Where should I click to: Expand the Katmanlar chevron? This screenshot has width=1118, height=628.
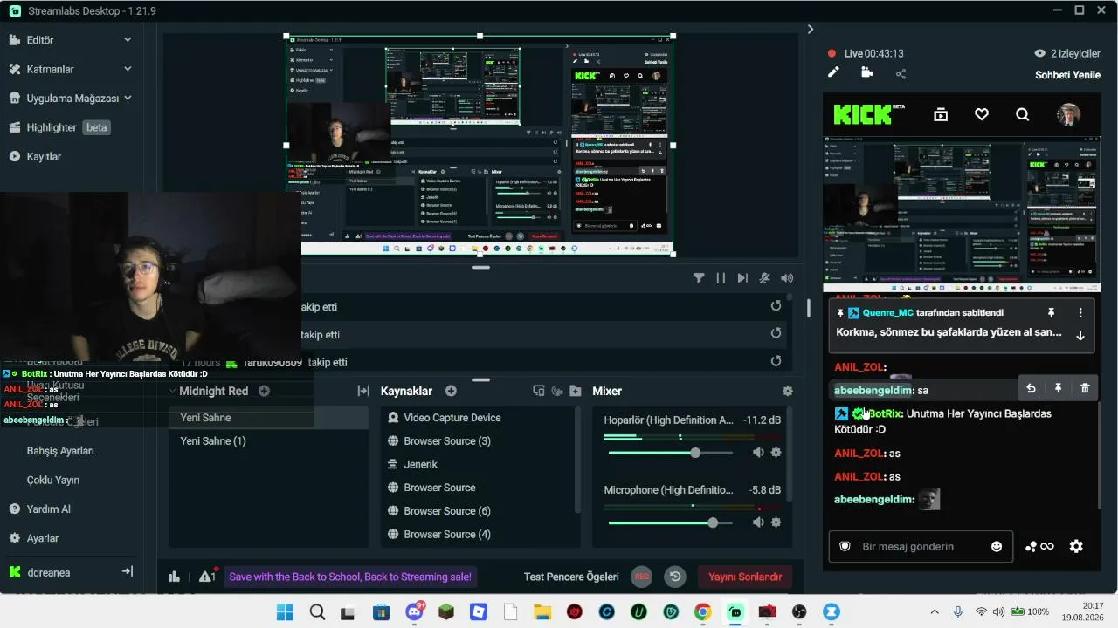tap(128, 69)
